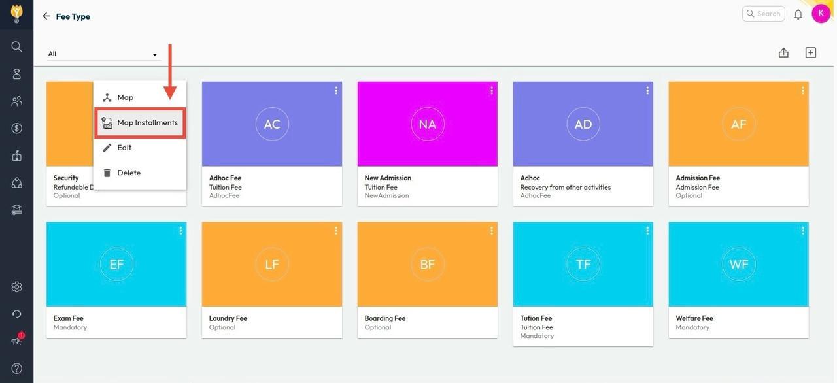The image size is (837, 383).
Task: Click the magenta New Admission card tile
Action: click(x=428, y=124)
